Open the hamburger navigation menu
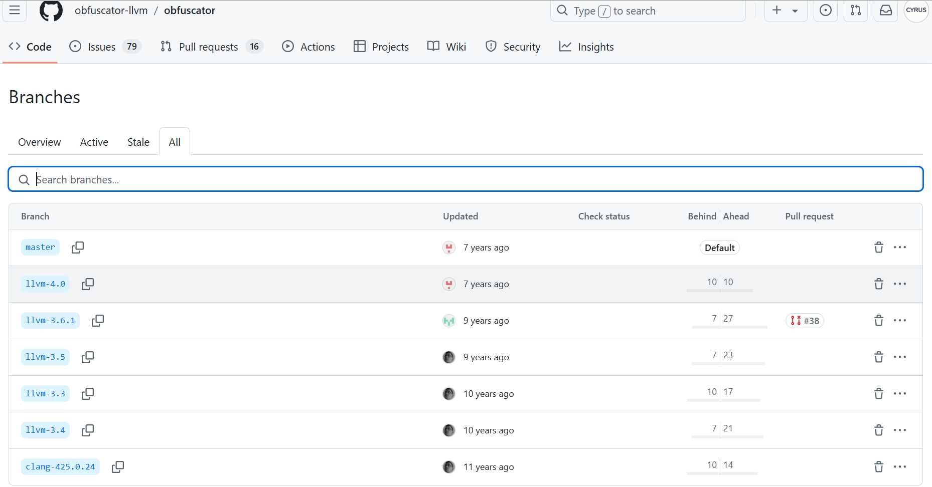The height and width of the screenshot is (487, 932). (x=15, y=10)
